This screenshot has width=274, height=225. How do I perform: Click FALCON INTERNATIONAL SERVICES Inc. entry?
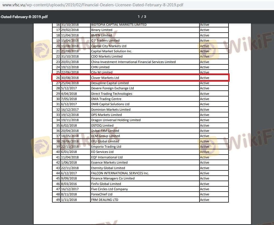(x=120, y=173)
